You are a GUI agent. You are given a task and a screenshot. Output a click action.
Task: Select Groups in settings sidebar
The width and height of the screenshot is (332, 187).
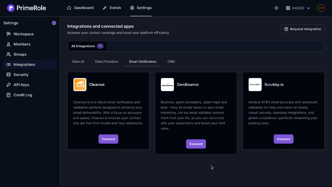(x=30, y=54)
